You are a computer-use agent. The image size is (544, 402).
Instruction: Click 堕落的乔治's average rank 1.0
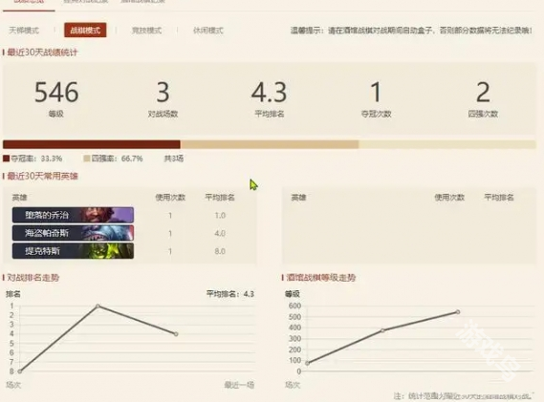point(220,216)
